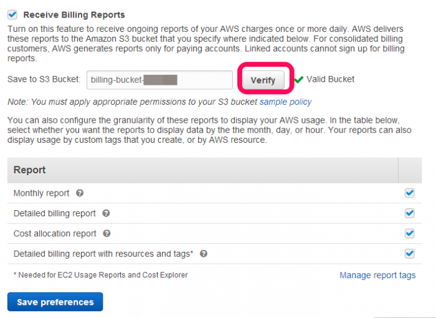Screen dimensions: 436x318
Task: Click the Verify button
Action: [263, 80]
